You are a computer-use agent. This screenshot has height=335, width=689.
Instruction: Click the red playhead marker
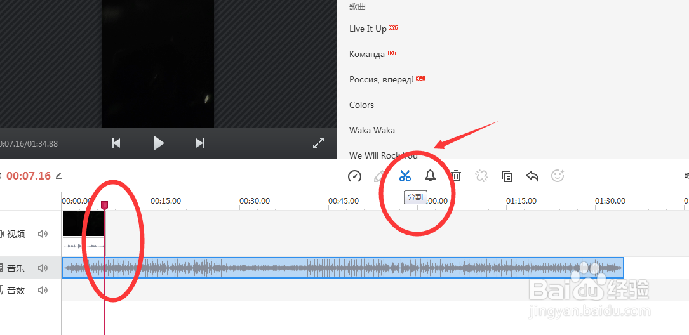105,206
